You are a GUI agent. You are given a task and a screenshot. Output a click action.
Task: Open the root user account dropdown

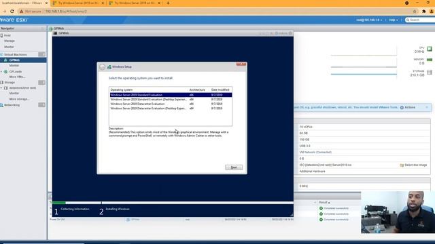point(369,20)
